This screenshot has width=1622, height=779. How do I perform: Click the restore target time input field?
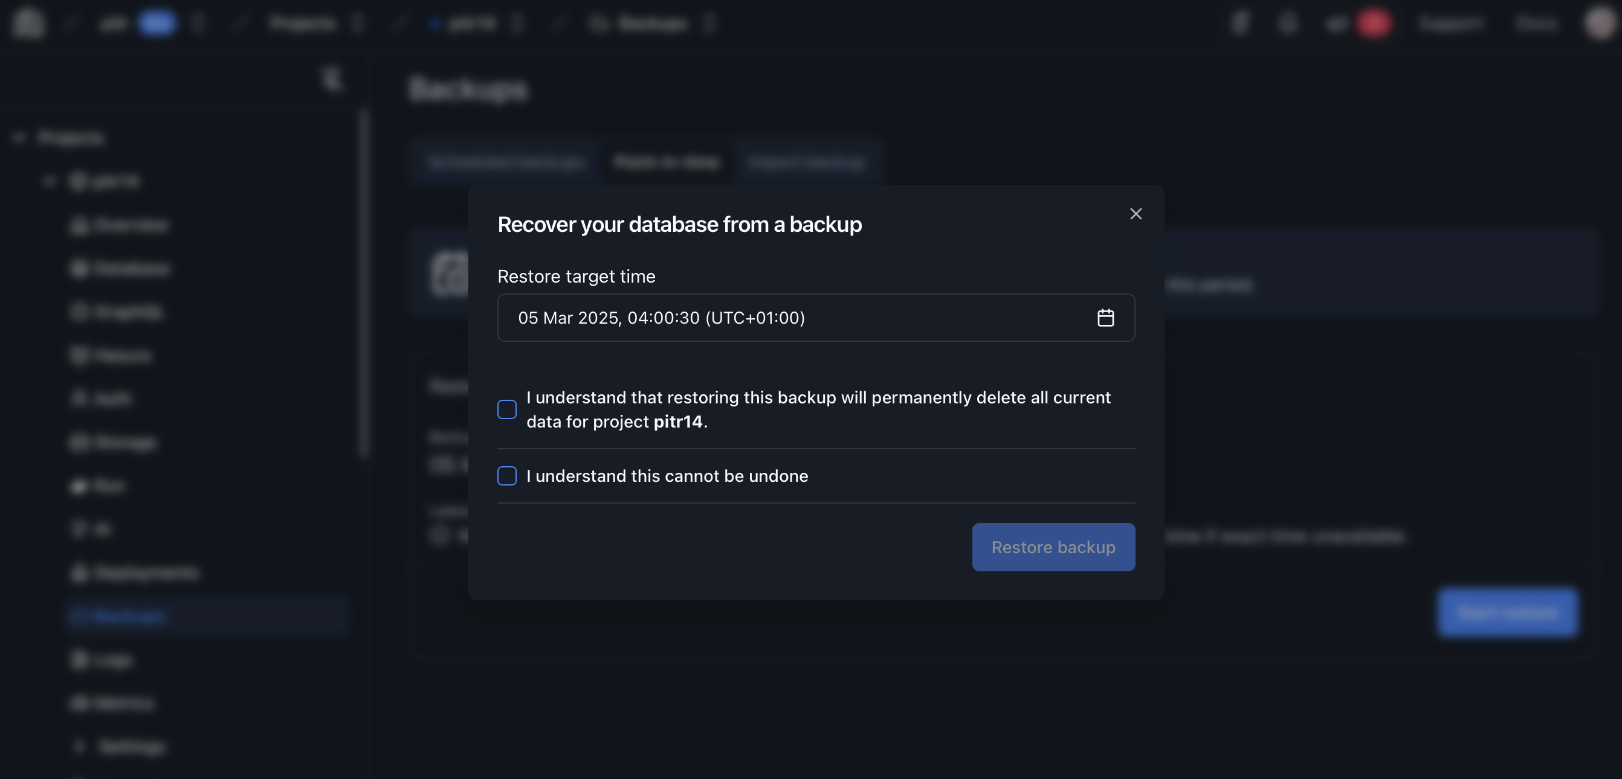coord(755,317)
